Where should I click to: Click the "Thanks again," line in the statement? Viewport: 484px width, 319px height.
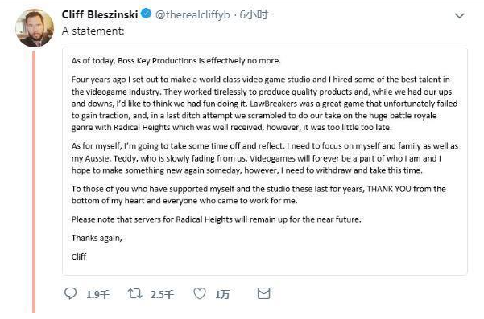(97, 239)
